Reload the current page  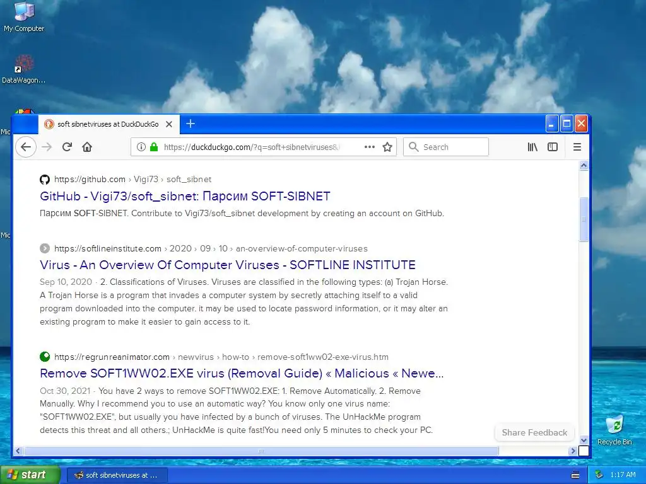click(67, 147)
